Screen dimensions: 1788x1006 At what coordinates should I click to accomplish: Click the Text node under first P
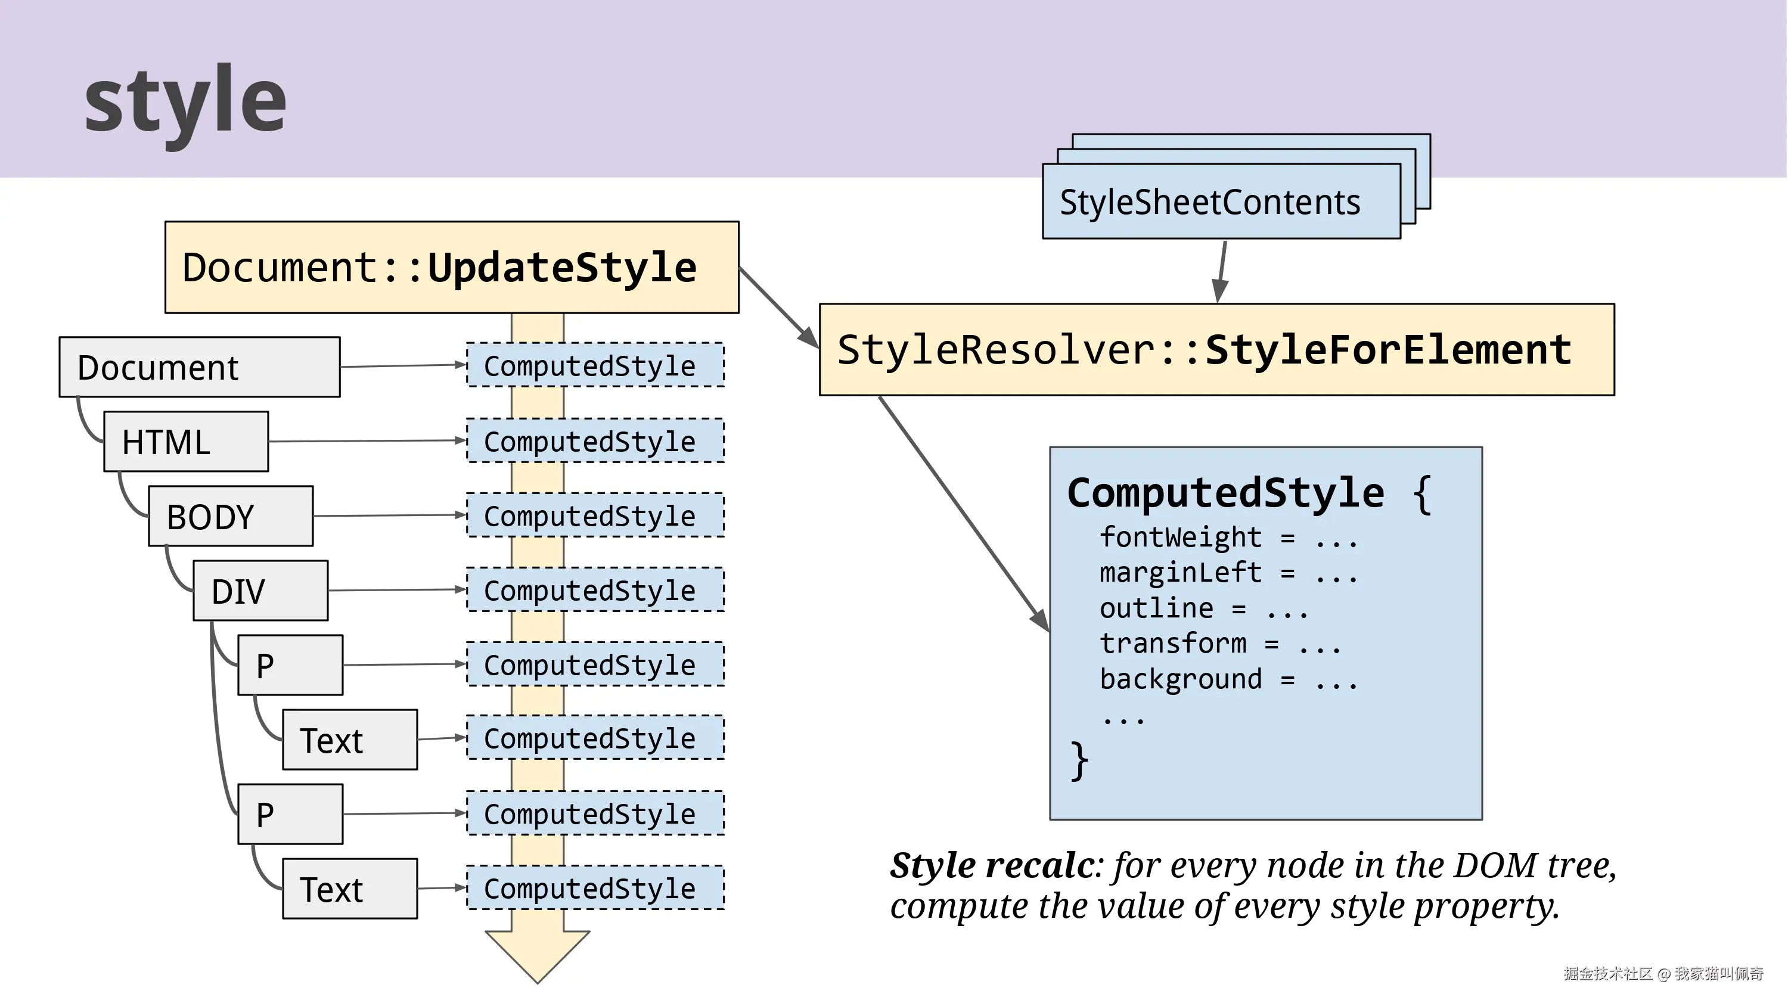point(349,740)
